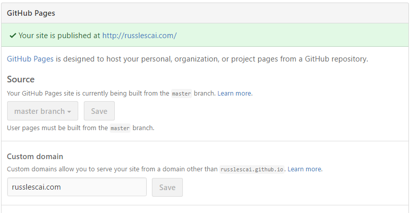
Task: Open the published site link http://russlescai.com/
Action: pyautogui.click(x=139, y=36)
